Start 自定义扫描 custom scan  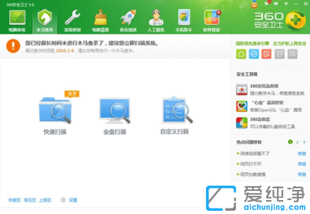tap(175, 116)
